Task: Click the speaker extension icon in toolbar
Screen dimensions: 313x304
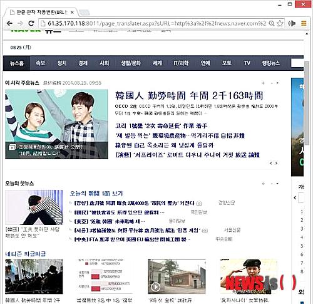Action: point(292,23)
